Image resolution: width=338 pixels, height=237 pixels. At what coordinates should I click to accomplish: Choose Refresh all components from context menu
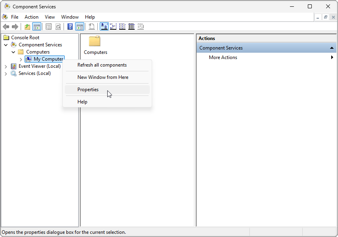102,65
